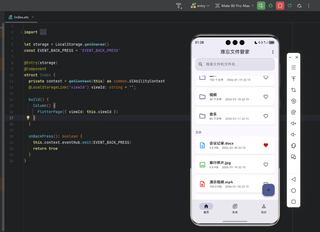Screen dimensions: 320x232
Task: Click the emulator crop screenshot icon
Action: pyautogui.click(x=294, y=90)
